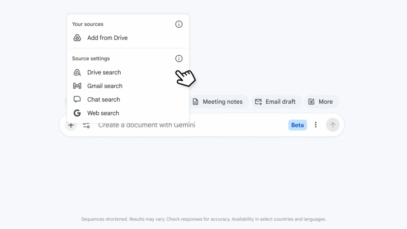The image size is (407, 229).
Task: Pick the Chat search text label
Action: (104, 100)
